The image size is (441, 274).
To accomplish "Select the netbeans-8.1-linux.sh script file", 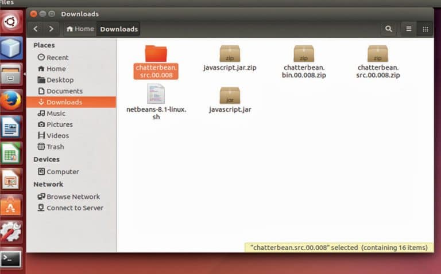I will tap(156, 94).
